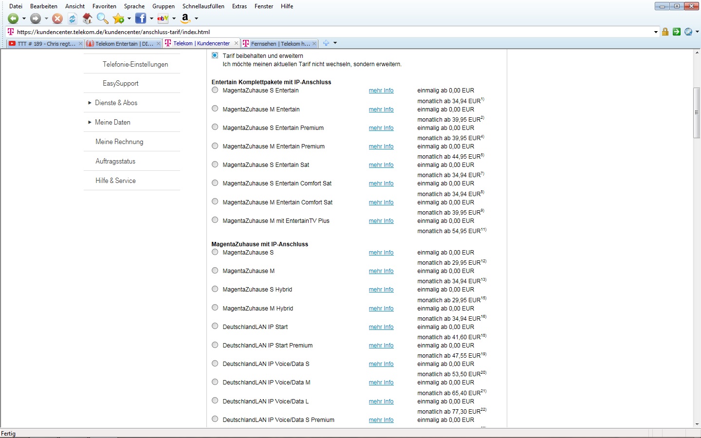Go back with the green back arrow
Image resolution: width=701 pixels, height=438 pixels.
tap(13, 18)
